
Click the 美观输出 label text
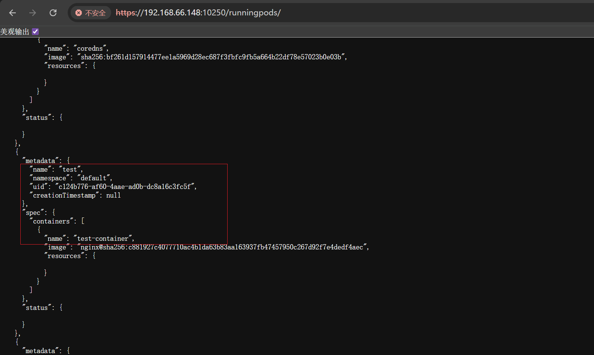(x=15, y=32)
